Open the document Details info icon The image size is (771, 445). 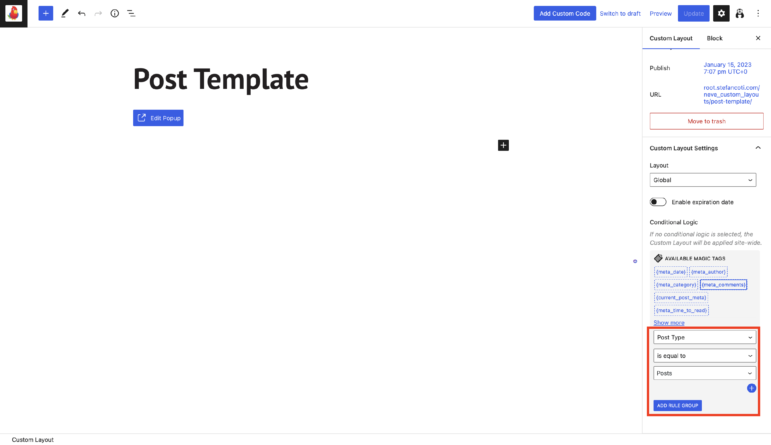pyautogui.click(x=115, y=13)
